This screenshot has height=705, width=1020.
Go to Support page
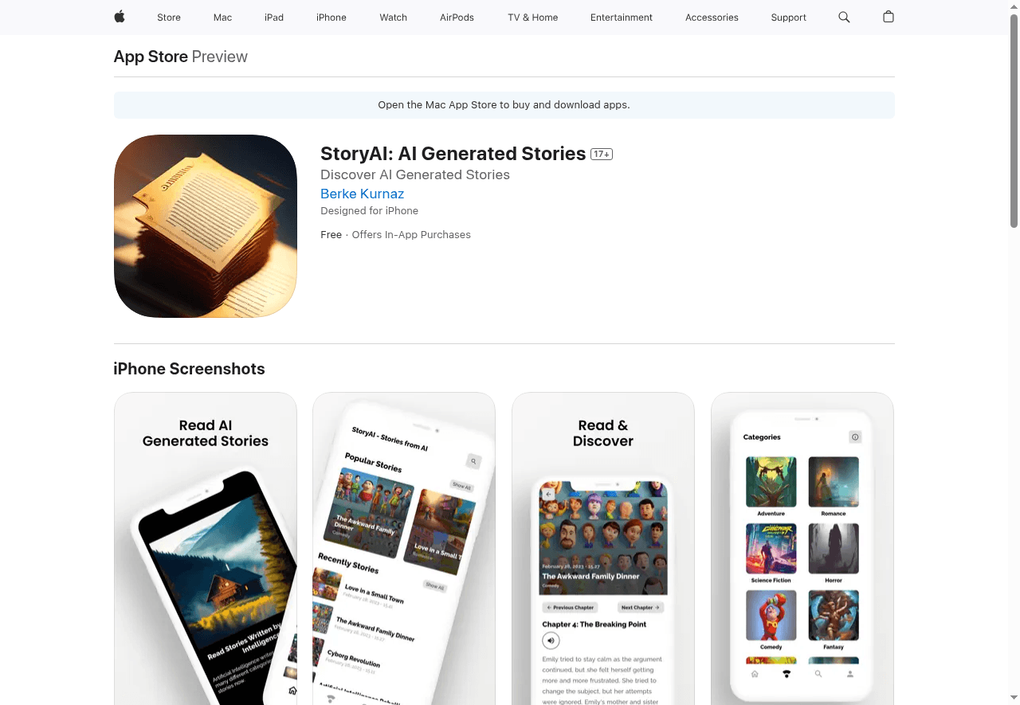point(789,18)
